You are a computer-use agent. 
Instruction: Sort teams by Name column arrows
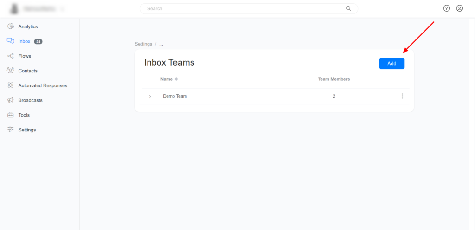pos(176,79)
